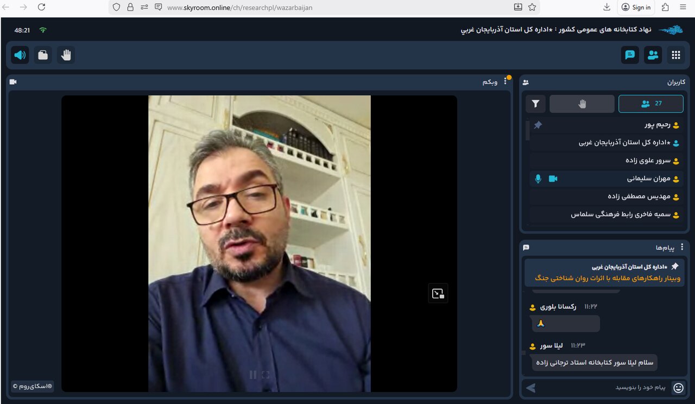Open pinned webinar message وبینار راهکارهای مقابله
695x404 pixels.
[x=604, y=272]
